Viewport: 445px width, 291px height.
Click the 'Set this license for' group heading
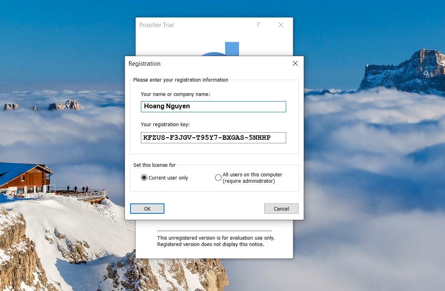click(x=154, y=165)
